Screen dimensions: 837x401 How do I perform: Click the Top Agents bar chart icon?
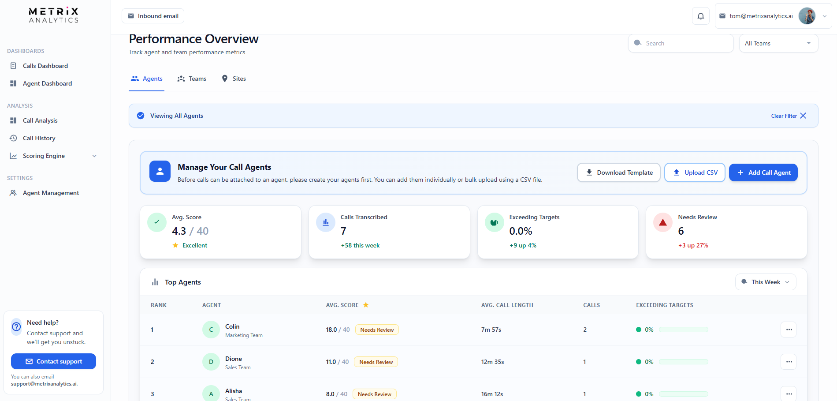(155, 281)
